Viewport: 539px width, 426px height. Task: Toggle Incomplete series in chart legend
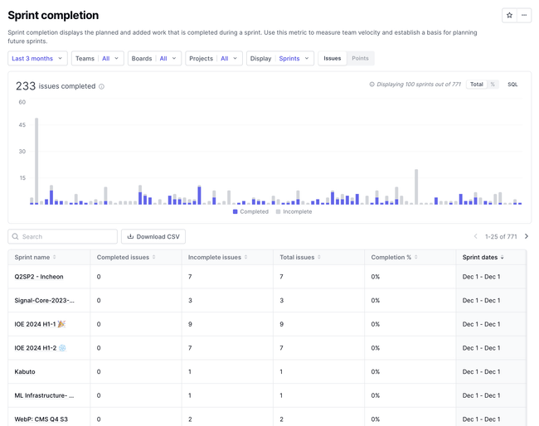tap(294, 211)
